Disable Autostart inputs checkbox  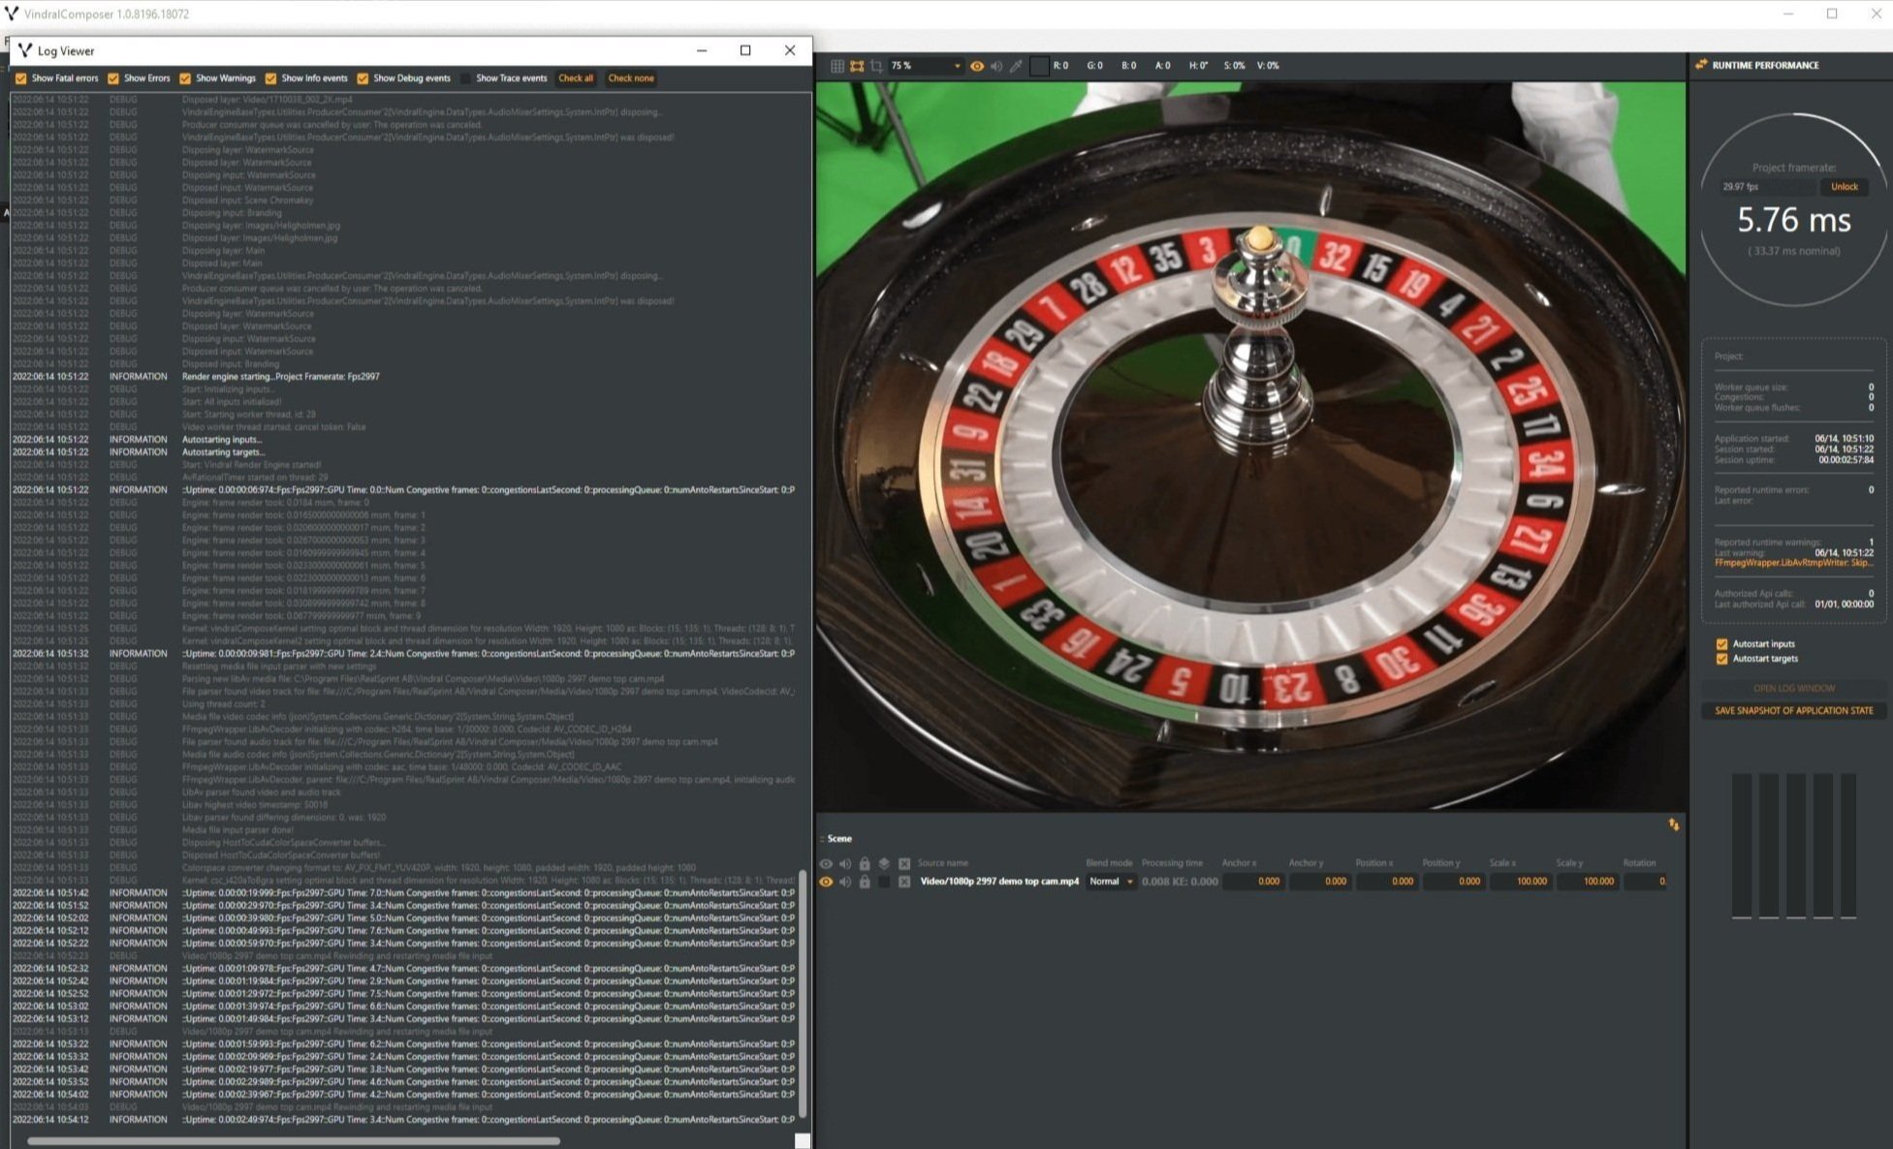click(x=1722, y=644)
